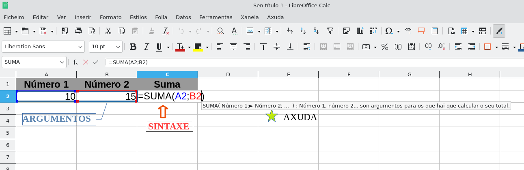Toggle Print Preview icon
524x170 pixels.
click(92, 31)
